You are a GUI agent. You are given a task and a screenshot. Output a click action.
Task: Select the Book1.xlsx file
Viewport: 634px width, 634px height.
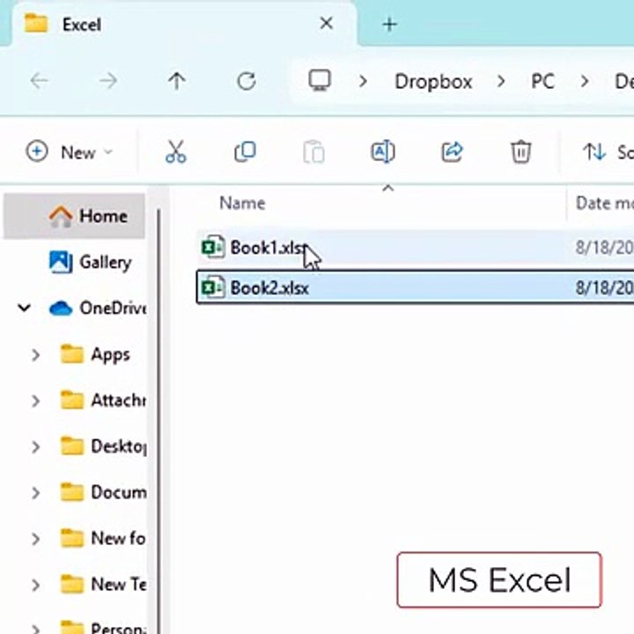416,247
